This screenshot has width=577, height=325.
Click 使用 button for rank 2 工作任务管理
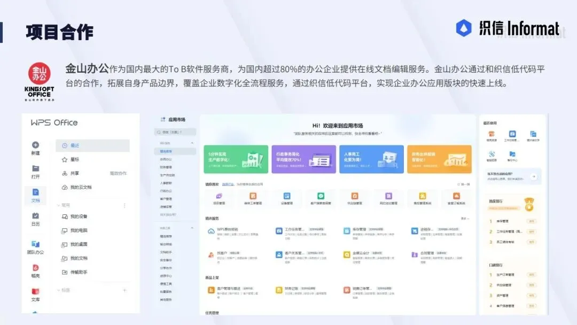[532, 232]
